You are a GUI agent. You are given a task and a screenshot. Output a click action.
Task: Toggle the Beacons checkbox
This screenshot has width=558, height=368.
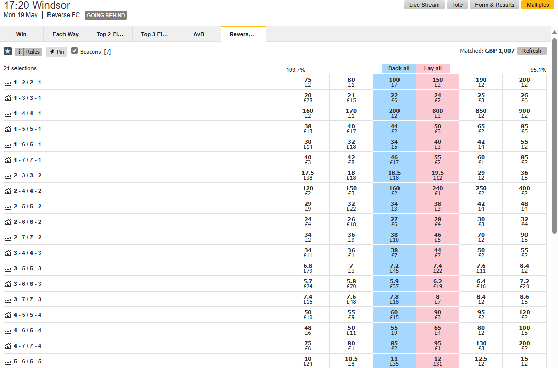pos(74,51)
